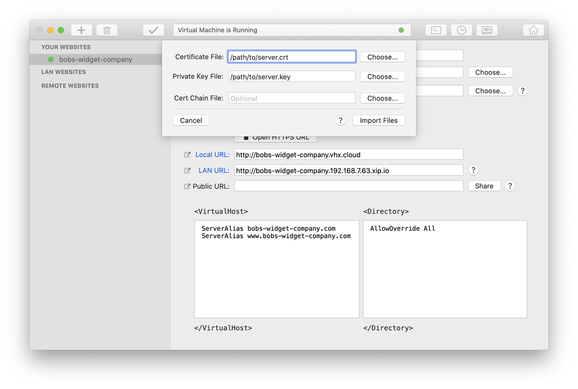Viewport: 578px width, 389px height.
Task: Click 'ServerAlias www.bobs-widget-company.com' line
Action: pyautogui.click(x=276, y=236)
